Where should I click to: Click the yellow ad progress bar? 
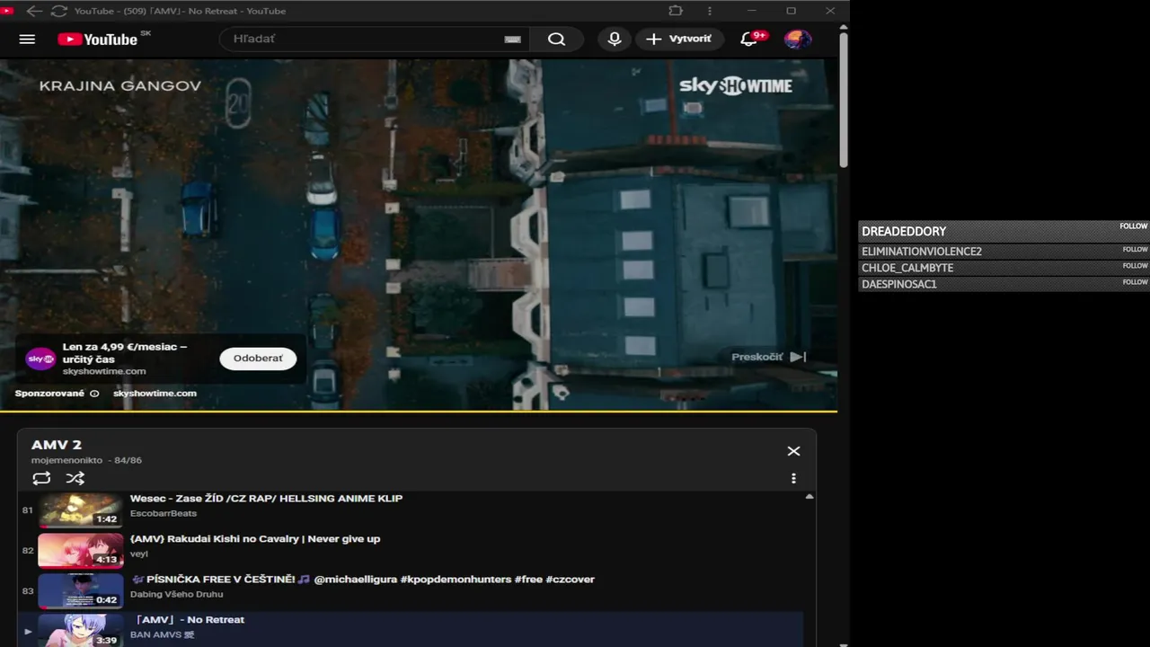(x=418, y=411)
